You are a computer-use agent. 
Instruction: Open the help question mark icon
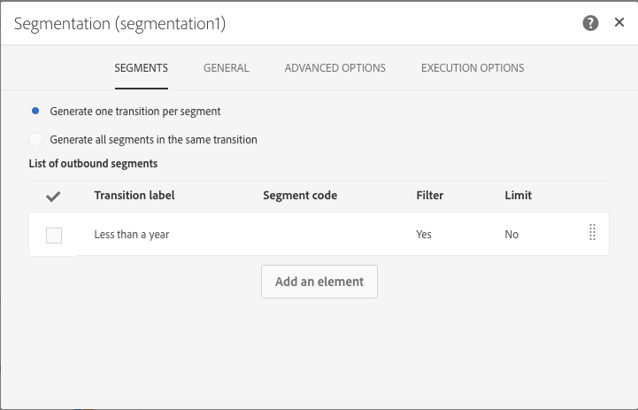(x=590, y=24)
